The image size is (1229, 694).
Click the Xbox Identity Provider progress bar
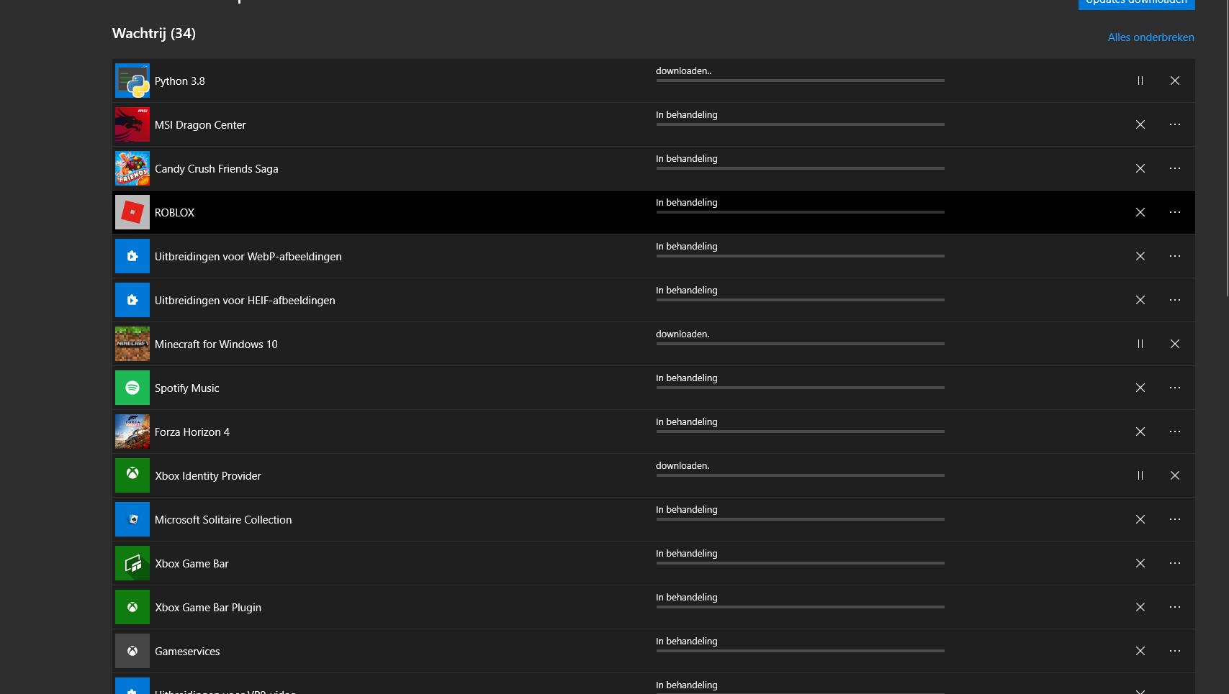click(800, 475)
